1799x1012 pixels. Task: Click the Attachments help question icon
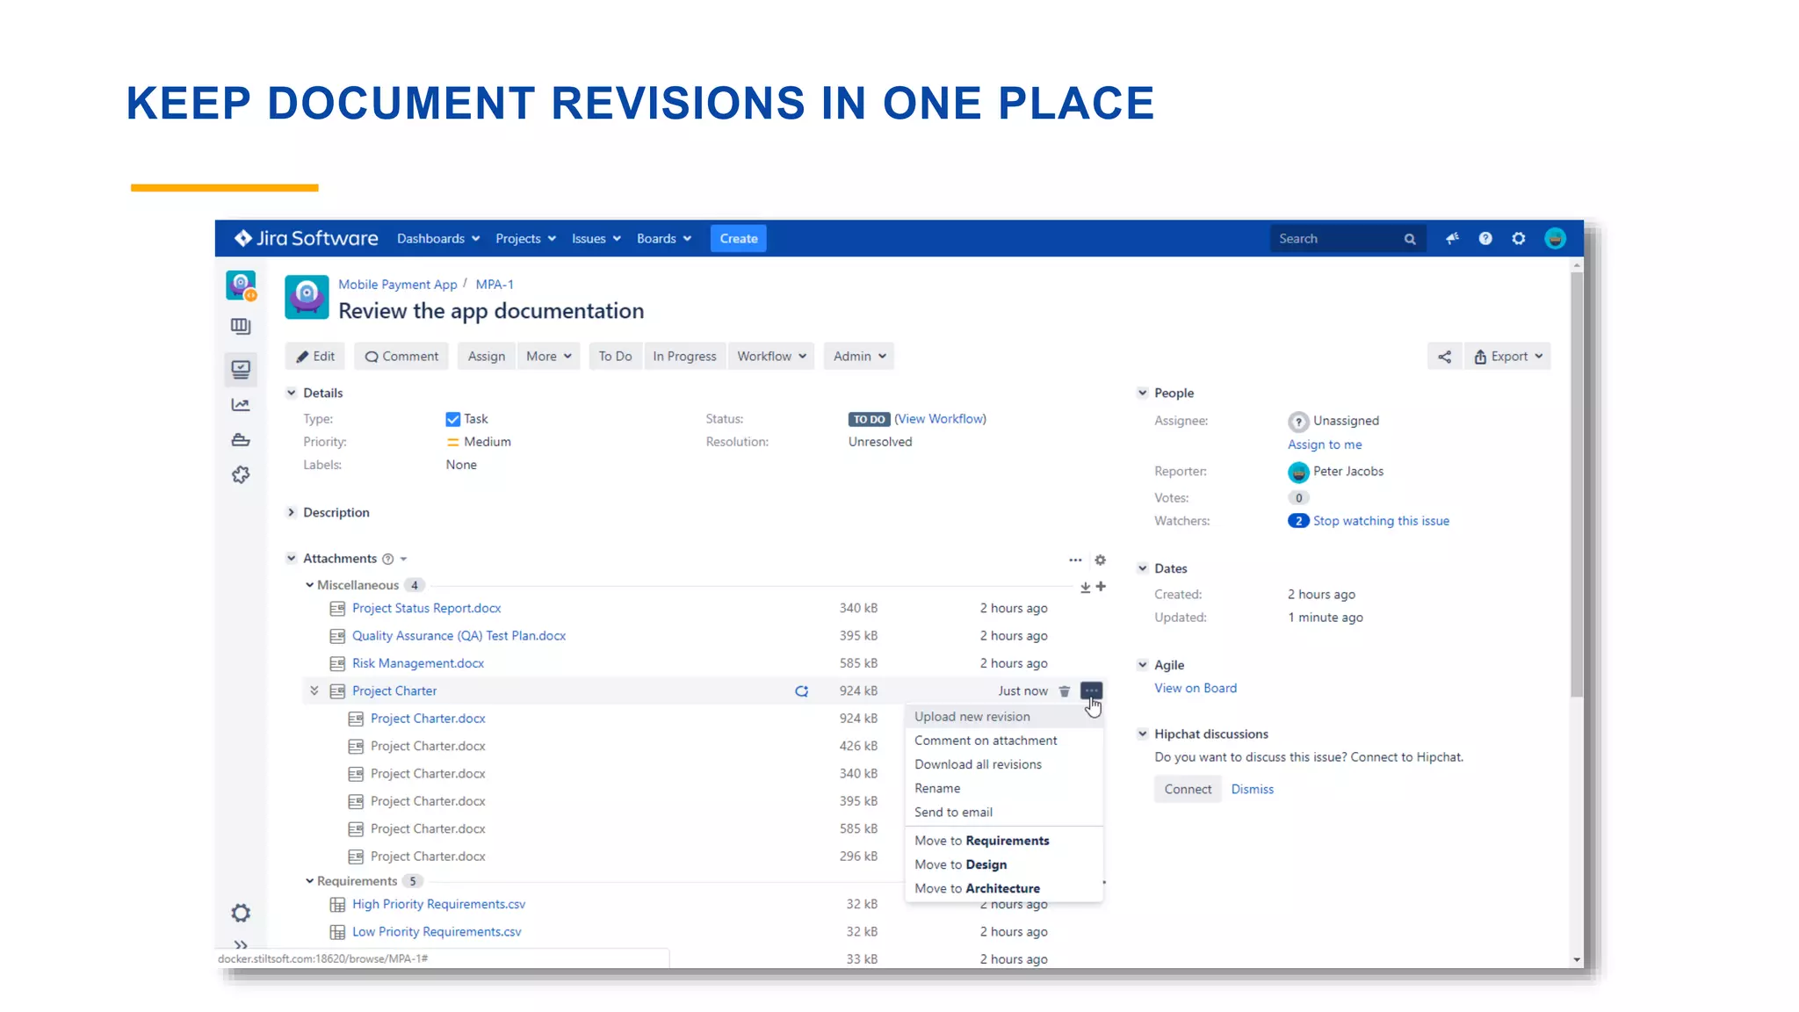pos(388,559)
